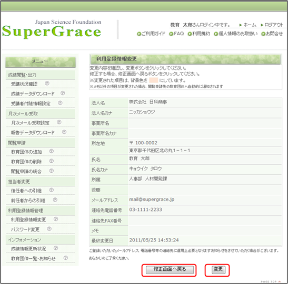Select 報告データダウンロード menu item
The width and height of the screenshot is (288, 284).
click(33, 132)
